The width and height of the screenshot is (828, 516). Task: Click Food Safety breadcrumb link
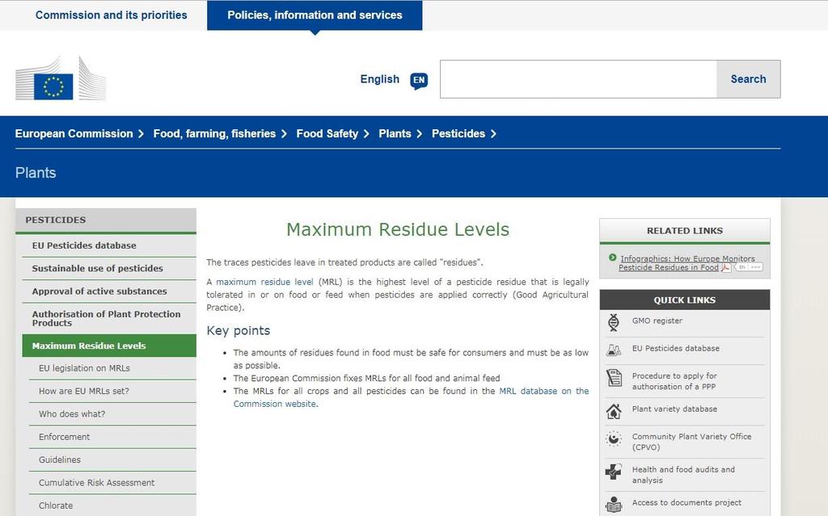(x=327, y=134)
